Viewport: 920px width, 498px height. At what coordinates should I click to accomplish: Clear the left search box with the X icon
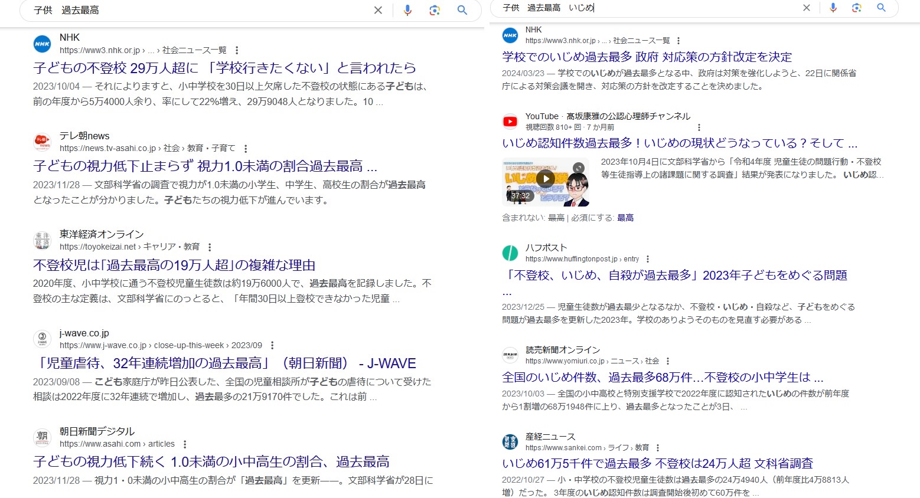pos(378,10)
